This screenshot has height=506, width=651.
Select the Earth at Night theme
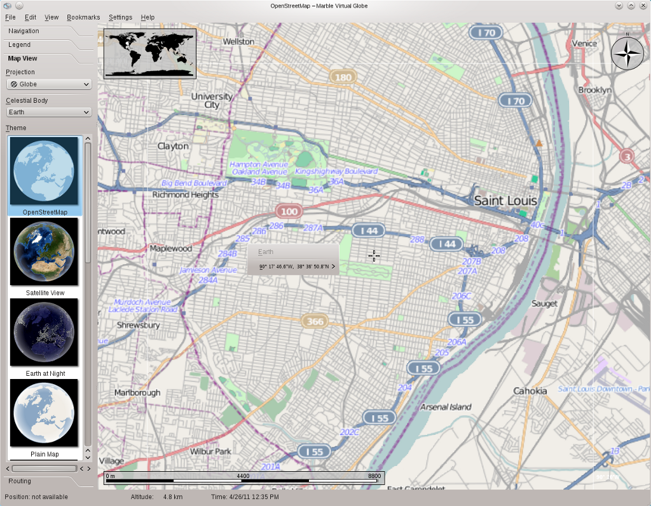(x=44, y=332)
